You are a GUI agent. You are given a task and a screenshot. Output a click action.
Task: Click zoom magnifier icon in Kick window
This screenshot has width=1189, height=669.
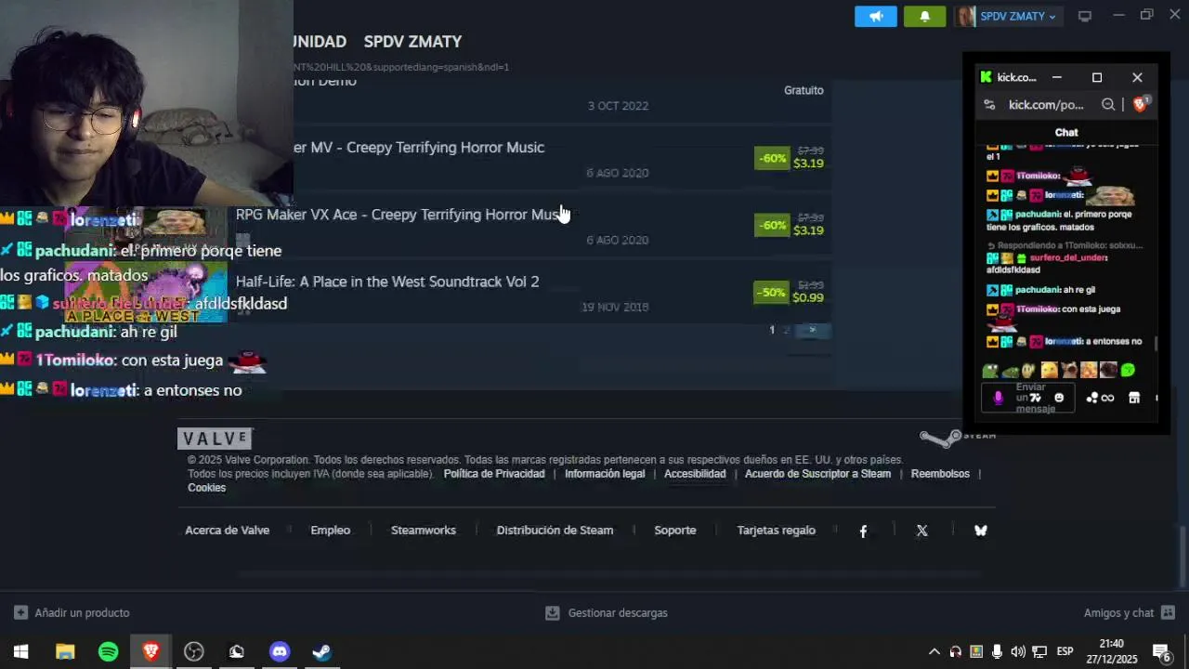(x=1108, y=105)
